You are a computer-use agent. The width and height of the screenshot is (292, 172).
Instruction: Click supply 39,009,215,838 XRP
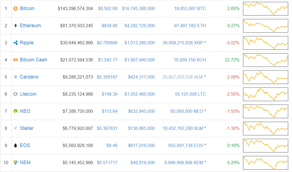183,43
